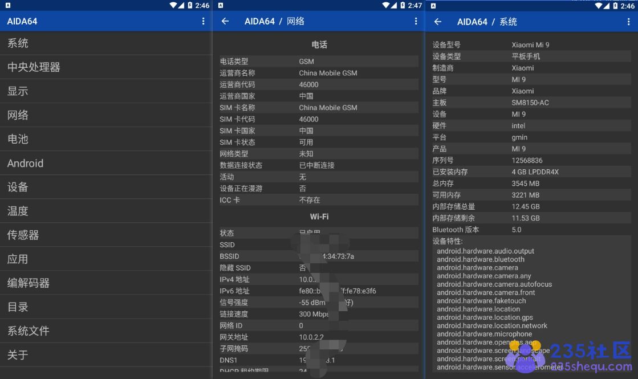Image resolution: width=638 pixels, height=379 pixels.
Task: Open the 编解码器 menu entry
Action: click(x=106, y=283)
